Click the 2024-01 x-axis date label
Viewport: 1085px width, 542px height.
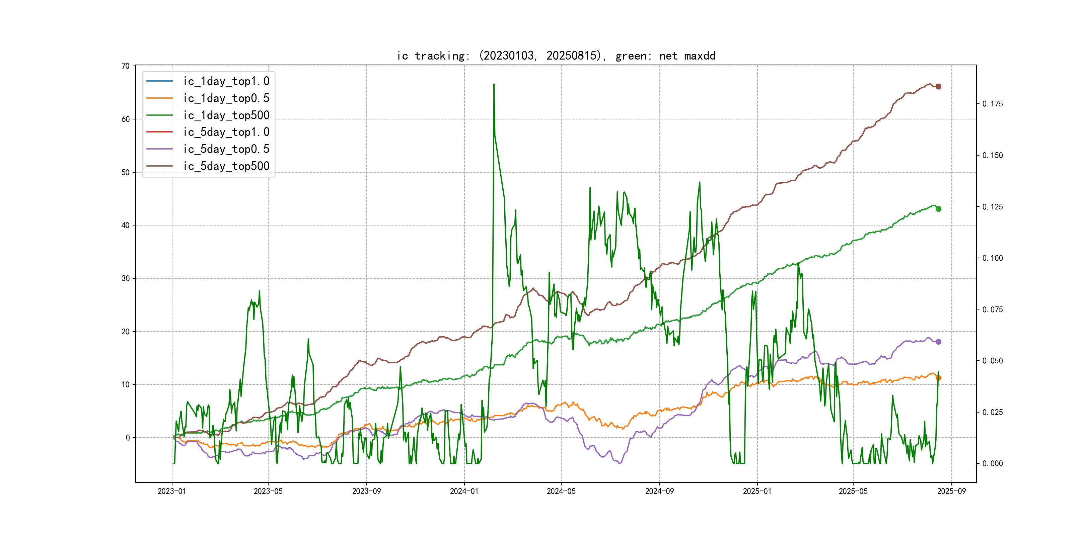tap(464, 491)
